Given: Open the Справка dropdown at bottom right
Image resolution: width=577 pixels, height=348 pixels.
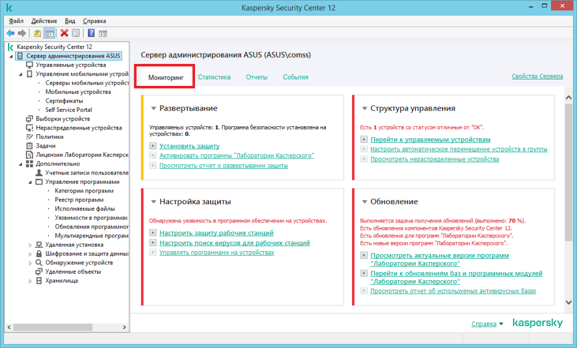Looking at the screenshot, I should (x=488, y=324).
